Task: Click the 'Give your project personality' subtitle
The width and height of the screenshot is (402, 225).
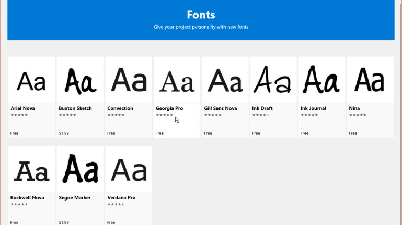Action: coord(201,27)
